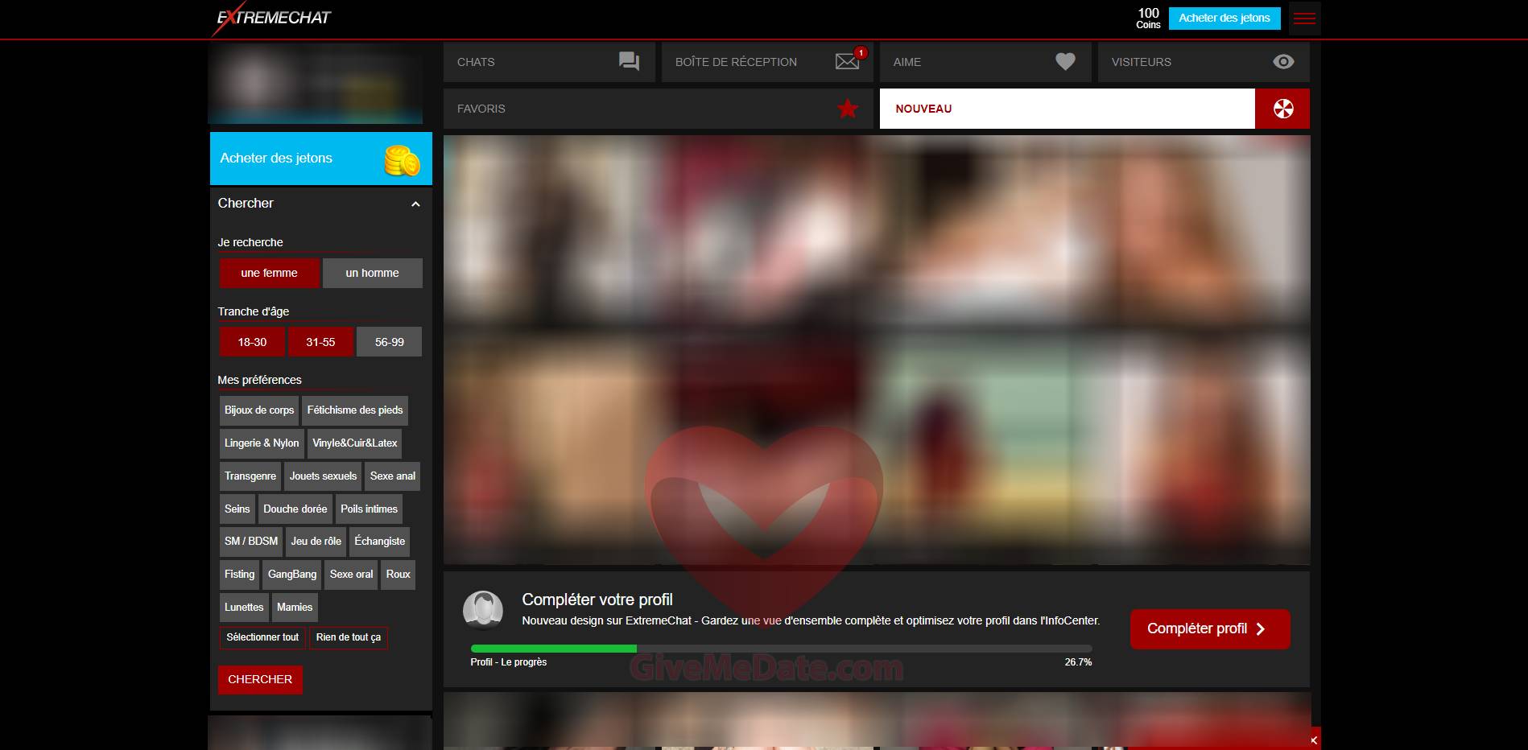This screenshot has height=750, width=1528.
Task: Click 'Compléter profil' red button
Action: pos(1210,628)
